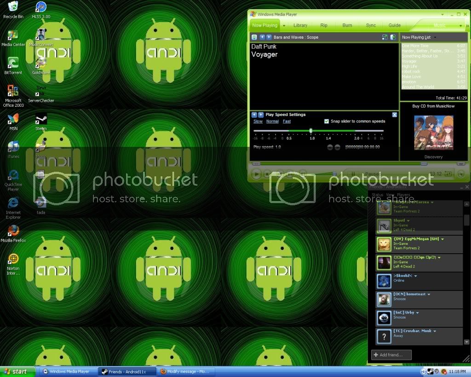Close the Play Speed Settings panel

[394, 115]
